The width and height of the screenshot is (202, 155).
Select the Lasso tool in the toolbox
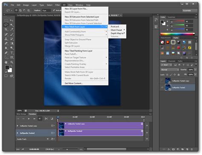point(6,25)
